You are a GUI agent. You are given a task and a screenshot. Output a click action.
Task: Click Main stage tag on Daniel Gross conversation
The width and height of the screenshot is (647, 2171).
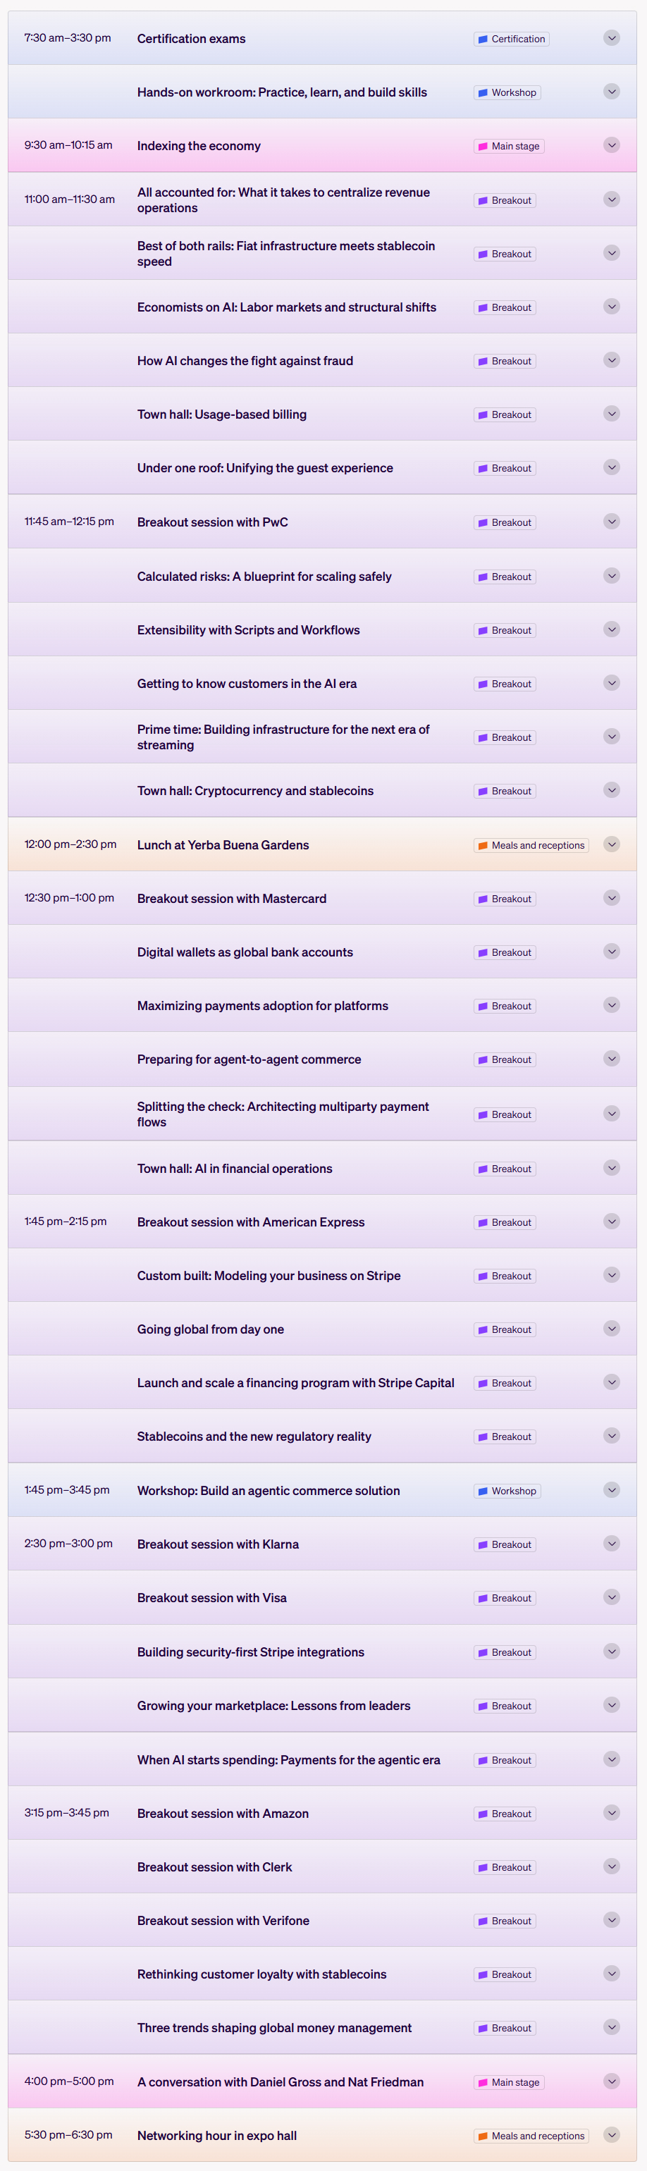point(509,2081)
